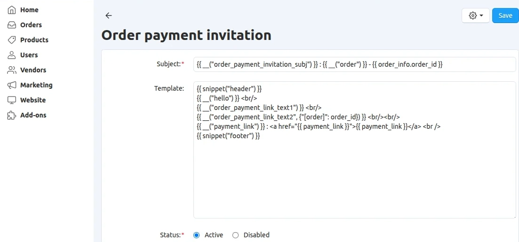Click inside the Template text area
The height and width of the screenshot is (242, 519).
[354, 150]
